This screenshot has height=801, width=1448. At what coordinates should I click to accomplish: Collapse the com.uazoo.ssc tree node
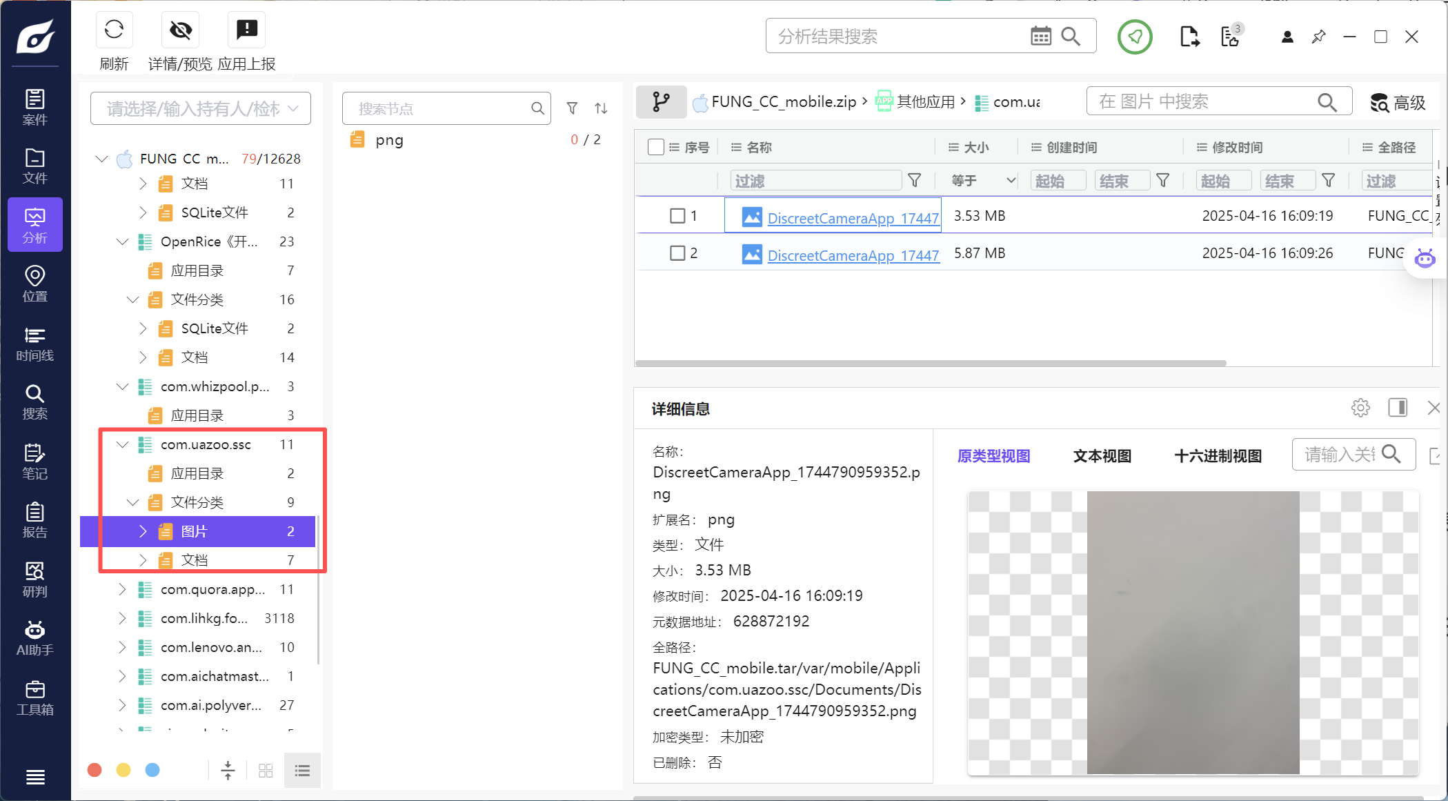click(123, 444)
